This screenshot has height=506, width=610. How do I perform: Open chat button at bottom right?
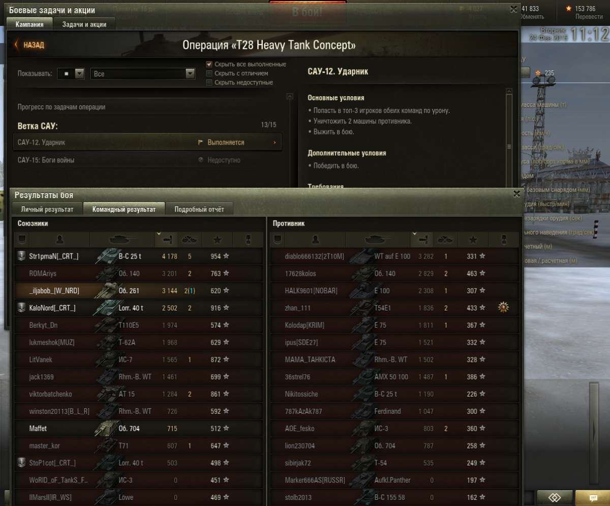click(x=592, y=497)
